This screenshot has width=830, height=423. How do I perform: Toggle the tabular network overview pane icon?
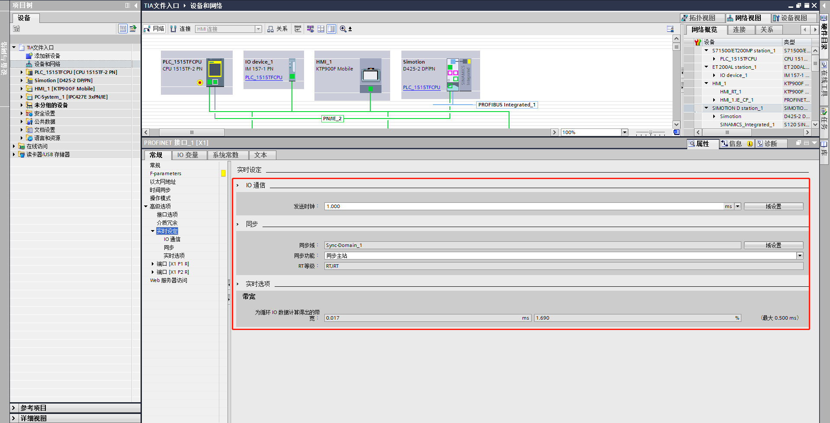pos(331,29)
